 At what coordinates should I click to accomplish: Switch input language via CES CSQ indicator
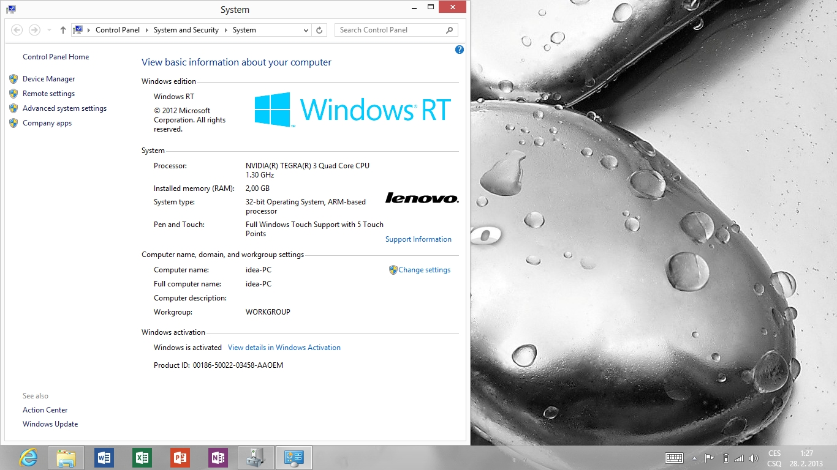click(x=775, y=458)
